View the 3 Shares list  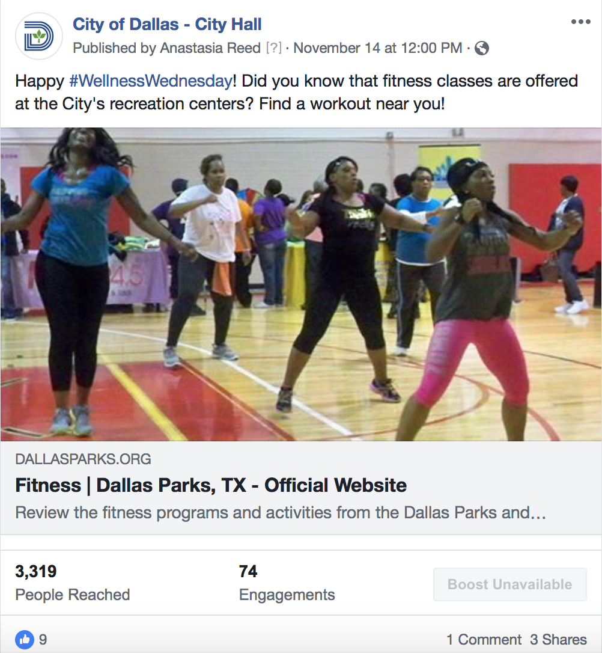[x=558, y=639]
